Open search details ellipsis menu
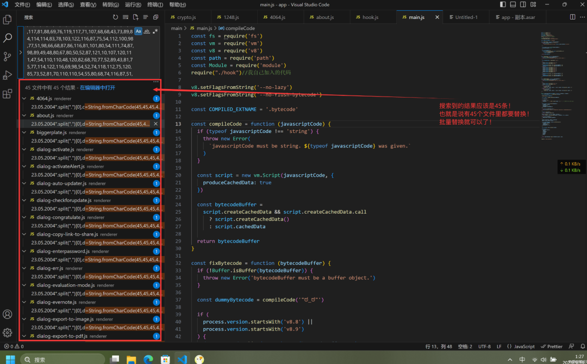The height and width of the screenshot is (364, 587). (x=156, y=81)
